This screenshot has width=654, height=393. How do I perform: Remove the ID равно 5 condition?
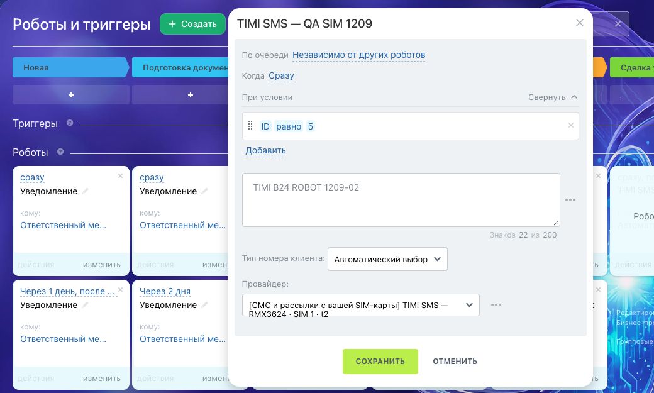[570, 125]
